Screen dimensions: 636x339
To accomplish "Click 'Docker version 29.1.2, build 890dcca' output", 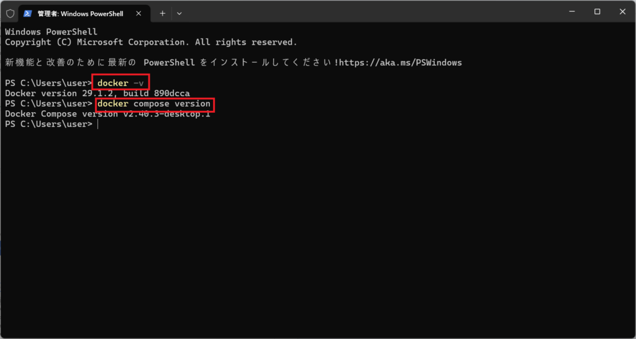I will 98,94.
